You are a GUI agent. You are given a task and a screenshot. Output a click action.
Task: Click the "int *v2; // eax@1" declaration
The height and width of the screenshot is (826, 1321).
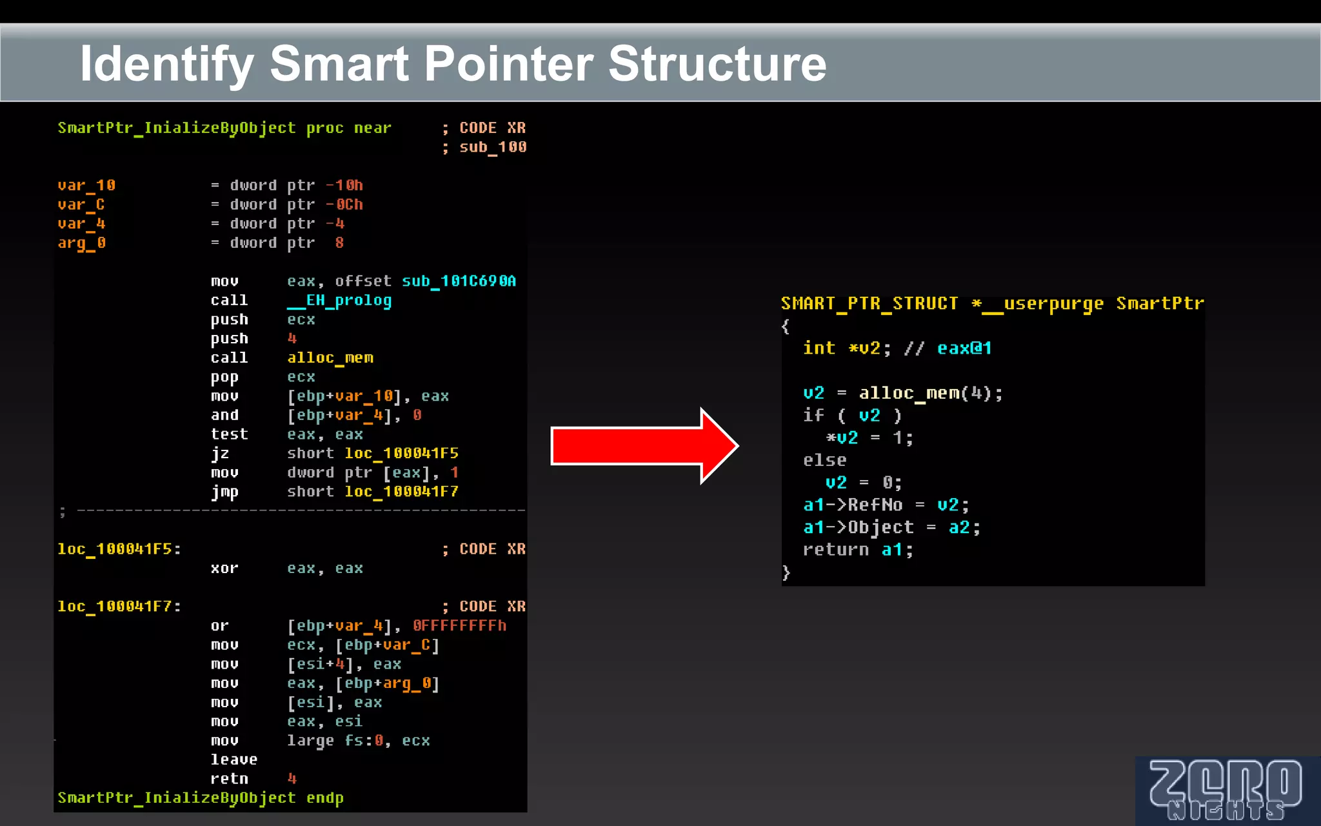click(x=897, y=348)
